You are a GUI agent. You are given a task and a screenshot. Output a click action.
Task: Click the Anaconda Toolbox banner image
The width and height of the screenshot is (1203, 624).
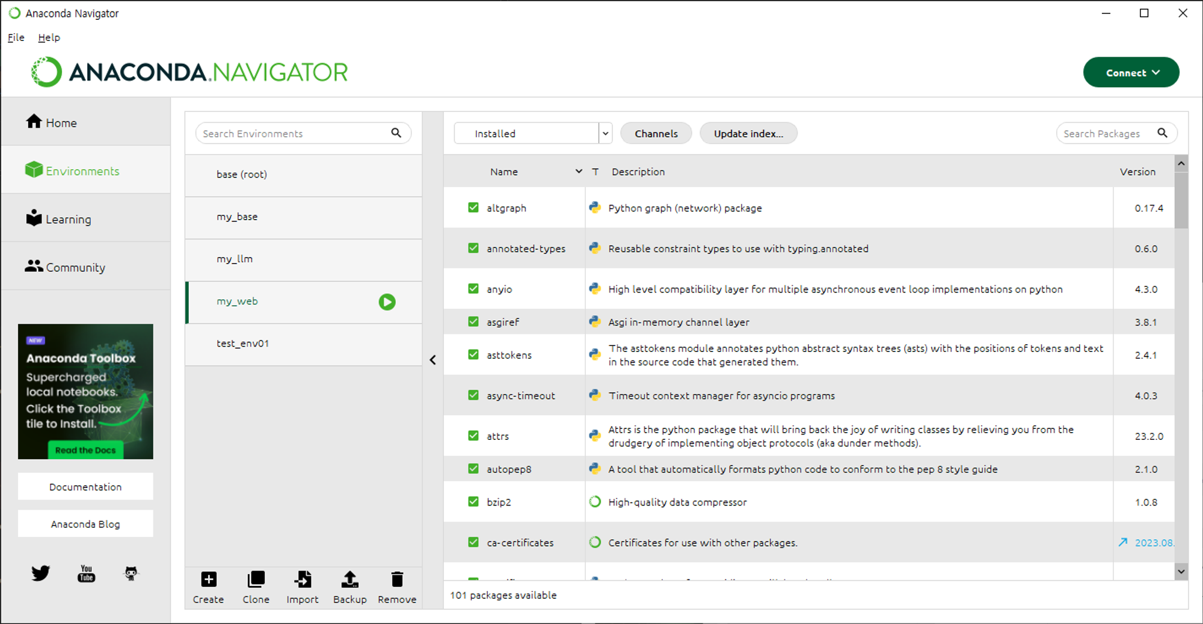pos(85,391)
